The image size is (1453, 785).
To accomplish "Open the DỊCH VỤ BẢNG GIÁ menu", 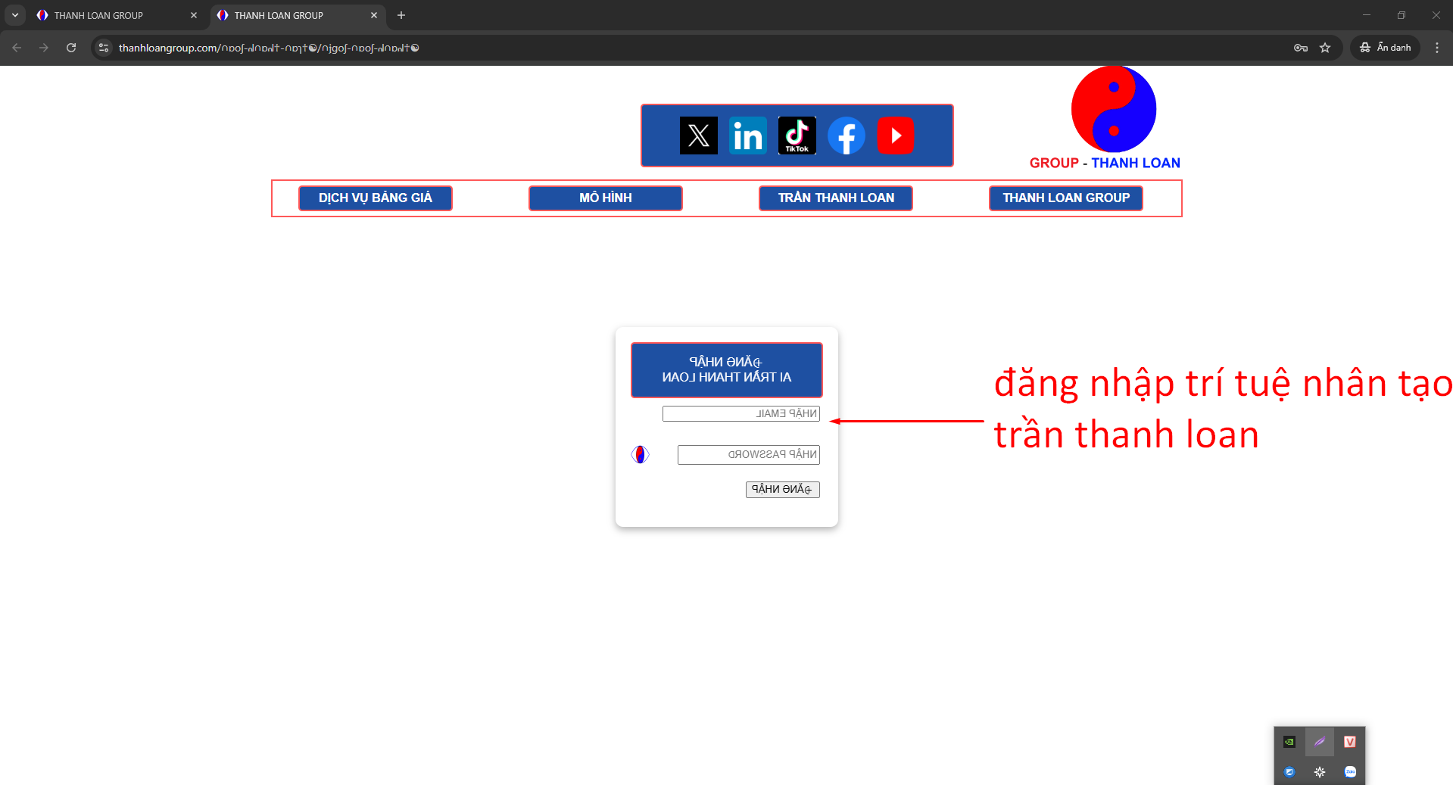I will point(376,198).
